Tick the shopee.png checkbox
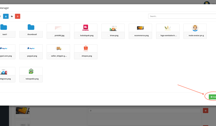This screenshot has width=216, height=126. (x=80, y=56)
